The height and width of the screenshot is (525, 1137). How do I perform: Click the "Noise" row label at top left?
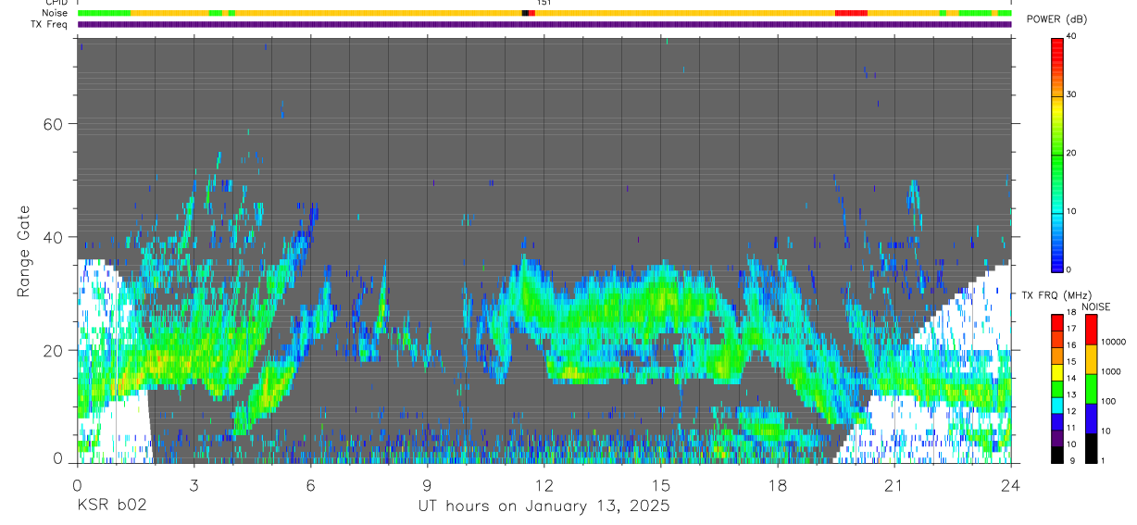point(56,13)
